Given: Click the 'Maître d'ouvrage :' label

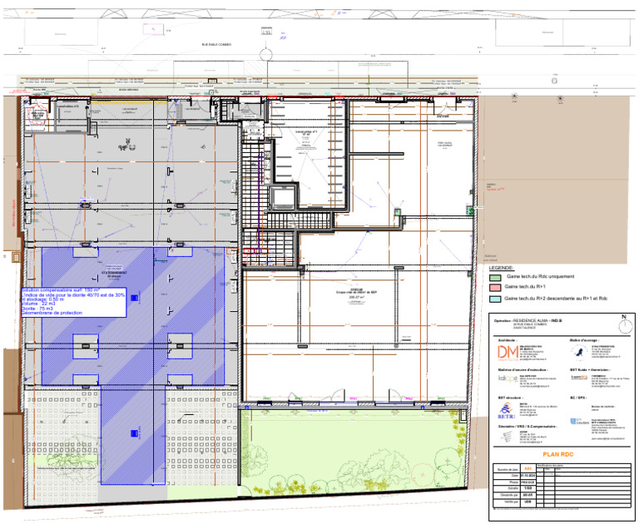Looking at the screenshot, I should pos(584,340).
